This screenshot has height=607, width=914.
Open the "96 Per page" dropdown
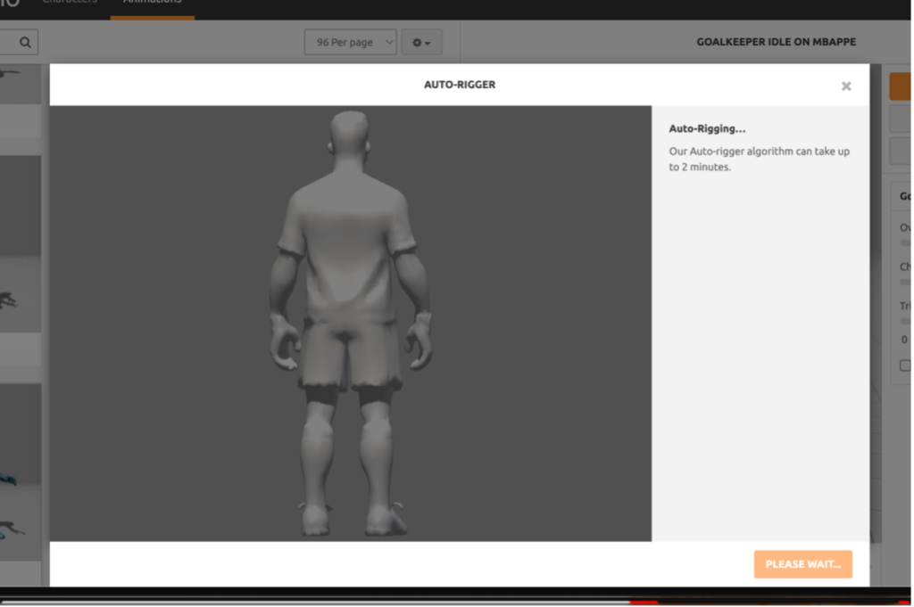coord(350,41)
